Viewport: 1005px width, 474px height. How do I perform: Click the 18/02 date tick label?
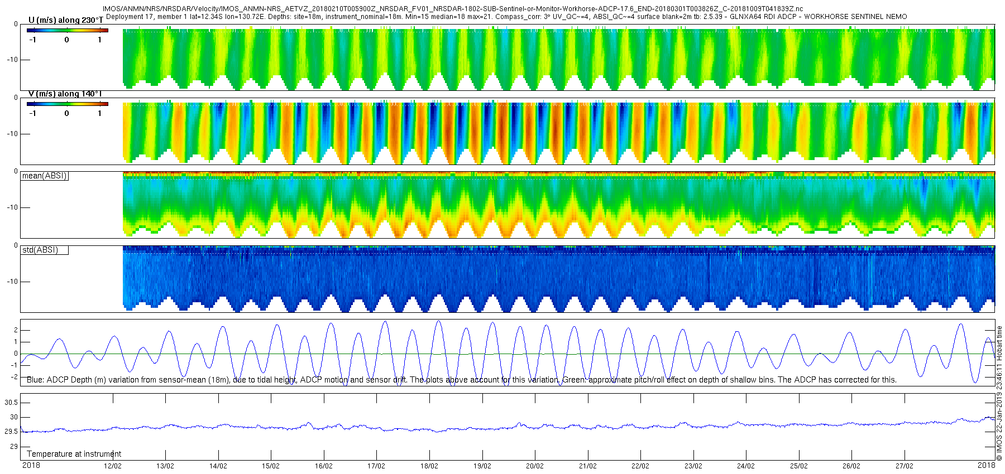pos(429,466)
